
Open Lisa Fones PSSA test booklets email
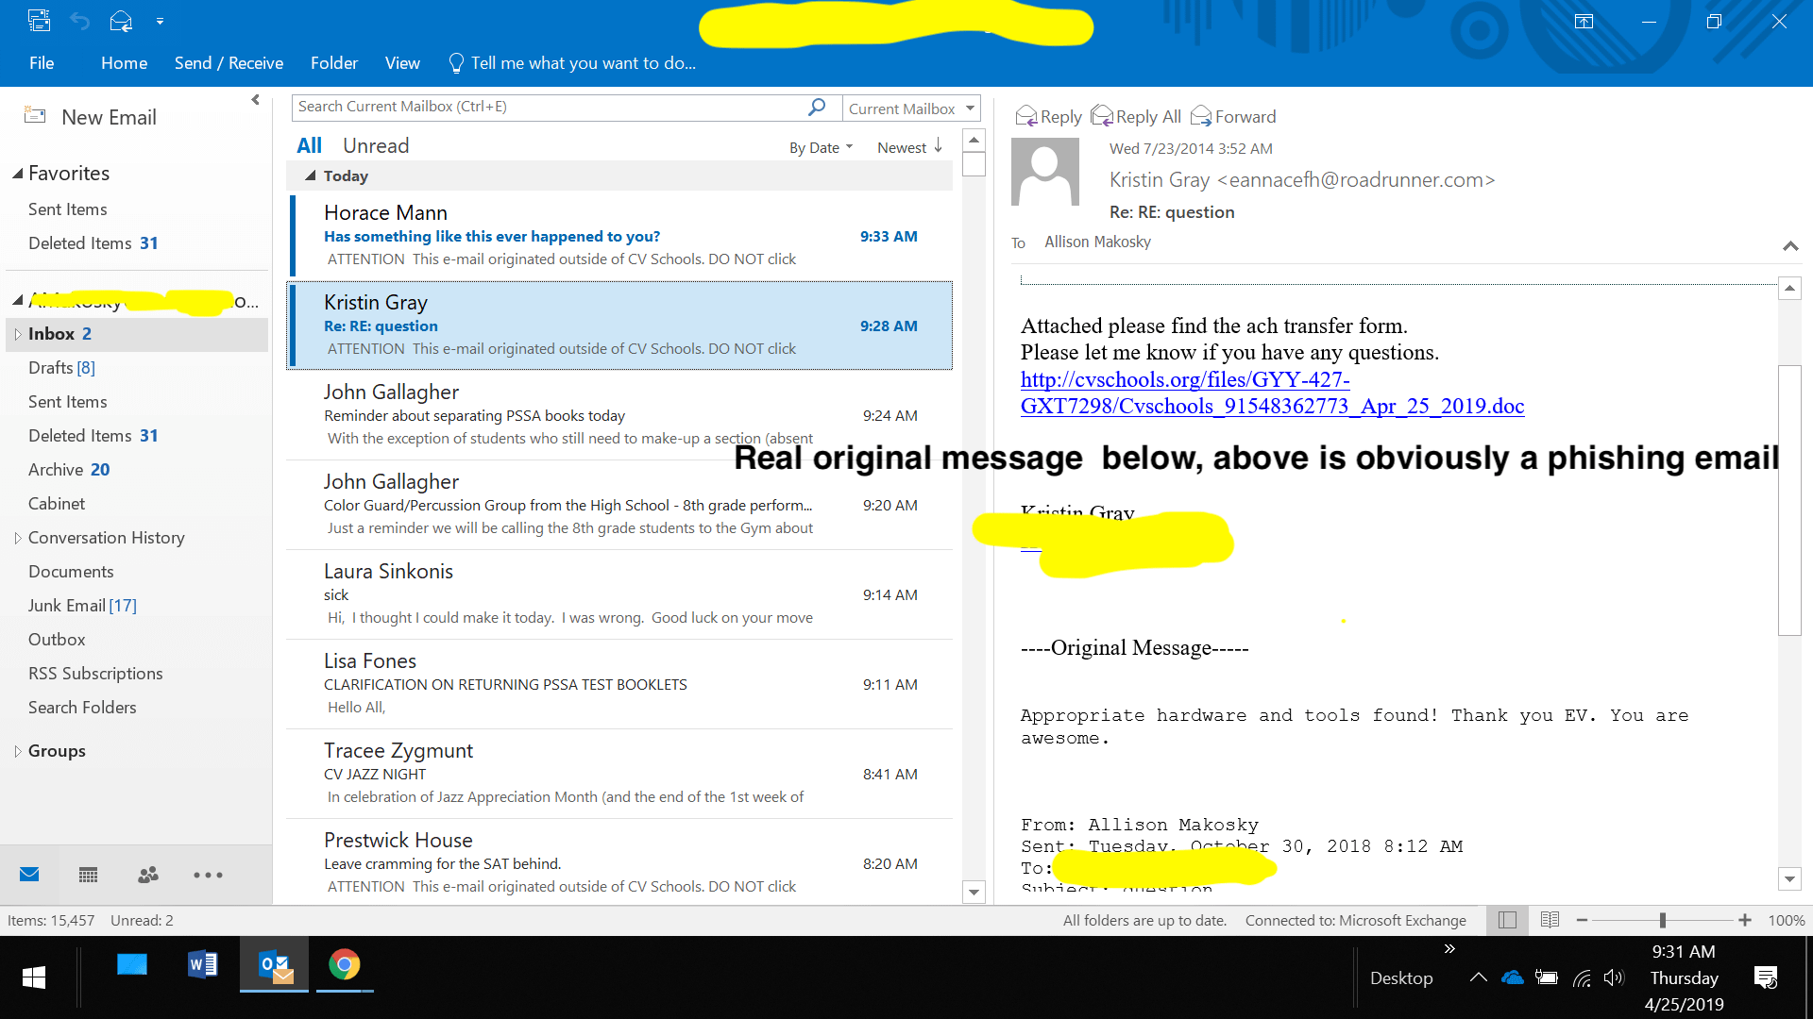point(619,683)
